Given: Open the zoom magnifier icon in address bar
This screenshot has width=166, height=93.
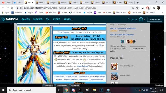Looking at the screenshot, I should pyautogui.click(x=133, y=8).
